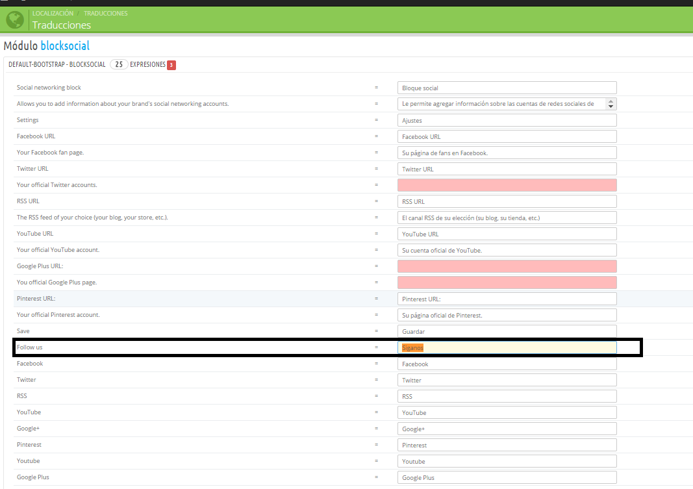693x489 pixels.
Task: Click the empty field for Google Plus URL
Action: 507,266
